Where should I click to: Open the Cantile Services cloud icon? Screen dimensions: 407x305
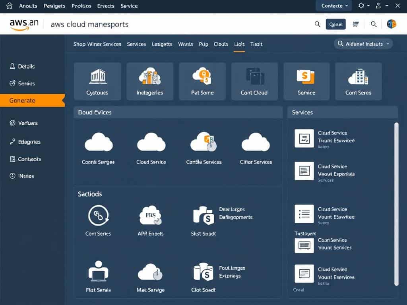tap(203, 142)
